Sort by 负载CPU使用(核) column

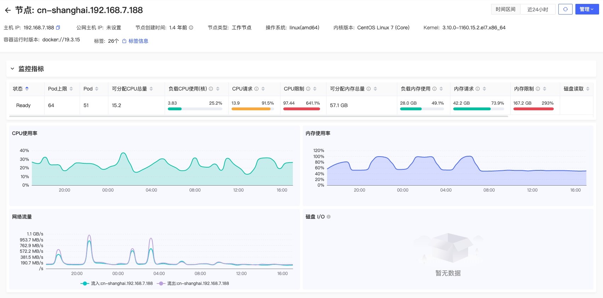pos(218,89)
